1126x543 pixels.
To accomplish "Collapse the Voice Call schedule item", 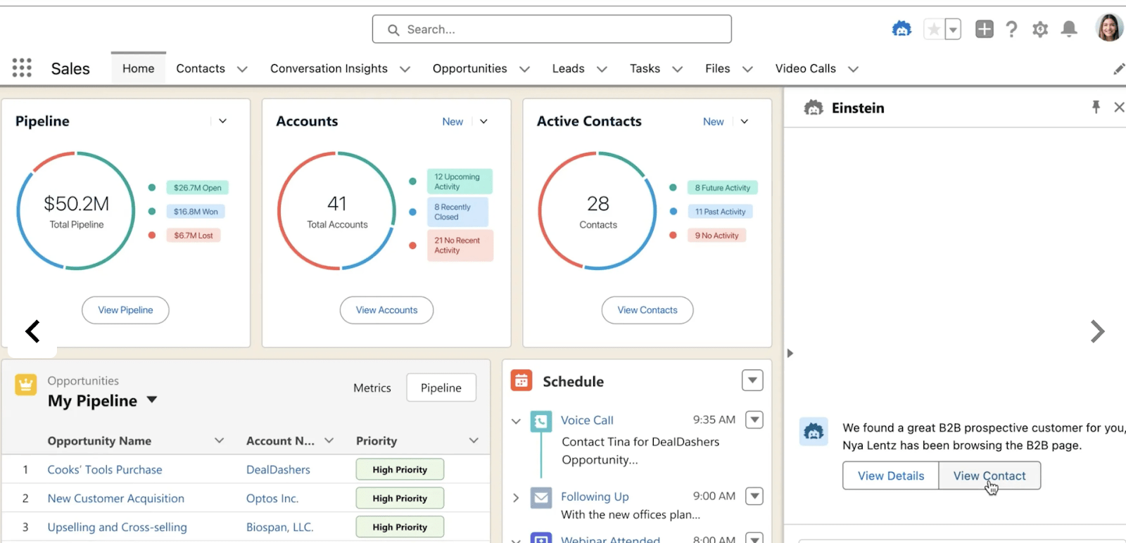I will [x=516, y=421].
